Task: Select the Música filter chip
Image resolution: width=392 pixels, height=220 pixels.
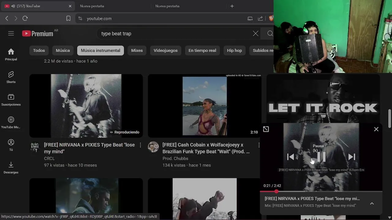Action: coord(63,50)
